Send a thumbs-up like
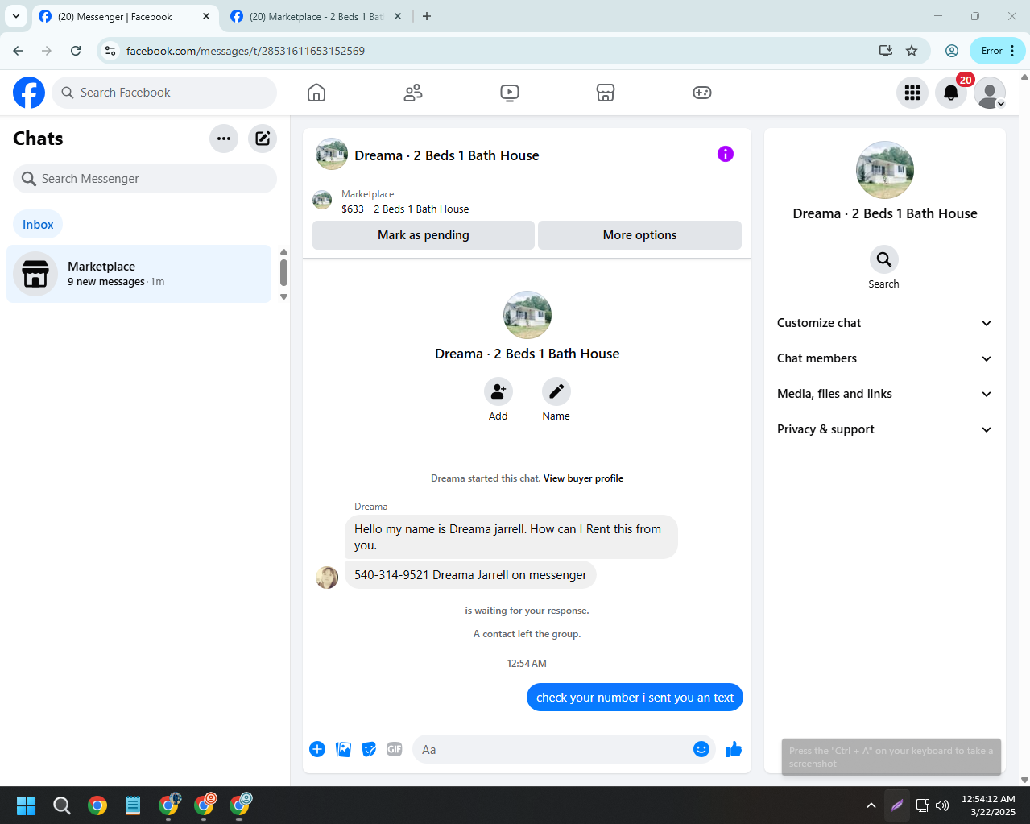This screenshot has height=824, width=1030. click(x=734, y=749)
